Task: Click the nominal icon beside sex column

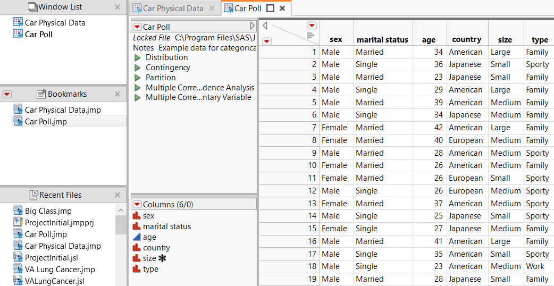Action: pos(137,216)
